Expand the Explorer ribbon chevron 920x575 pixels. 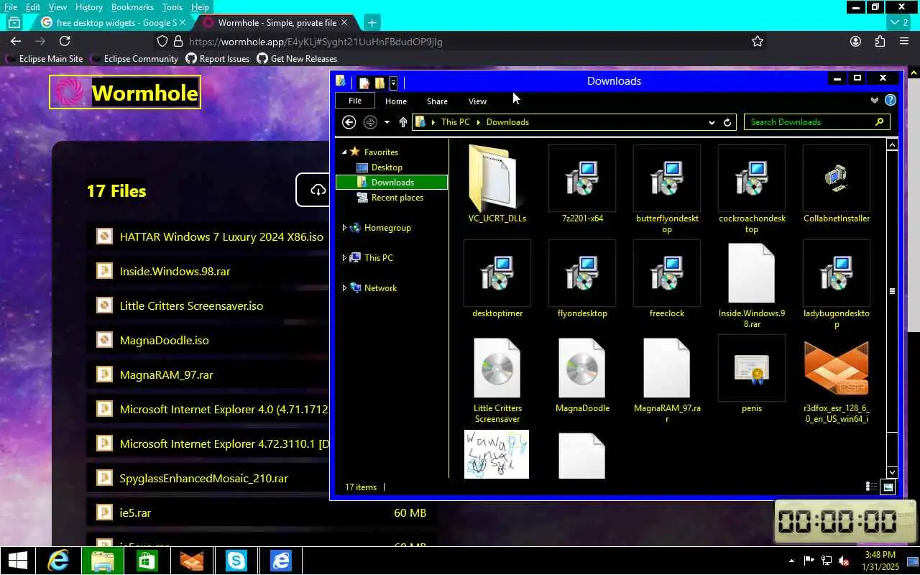[x=875, y=101]
